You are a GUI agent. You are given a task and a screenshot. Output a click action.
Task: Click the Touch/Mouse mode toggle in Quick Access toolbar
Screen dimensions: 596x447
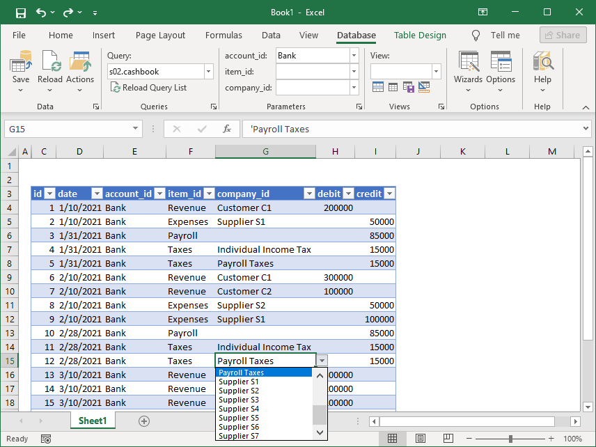[95, 12]
